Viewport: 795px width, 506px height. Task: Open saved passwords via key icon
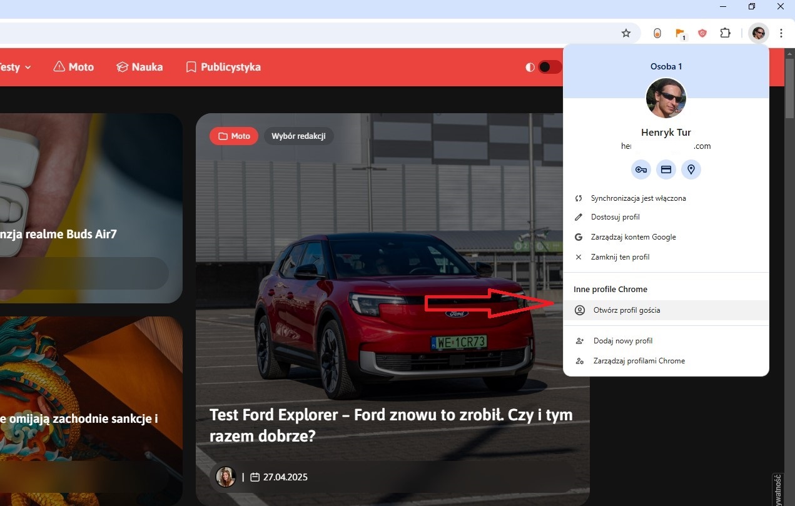pos(641,170)
